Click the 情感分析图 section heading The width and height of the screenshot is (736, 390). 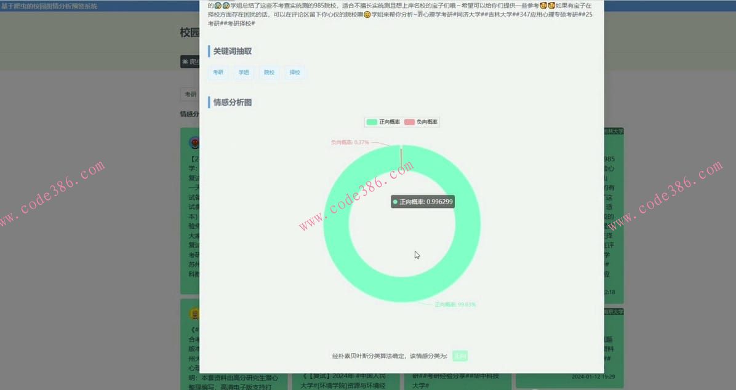pyautogui.click(x=233, y=102)
